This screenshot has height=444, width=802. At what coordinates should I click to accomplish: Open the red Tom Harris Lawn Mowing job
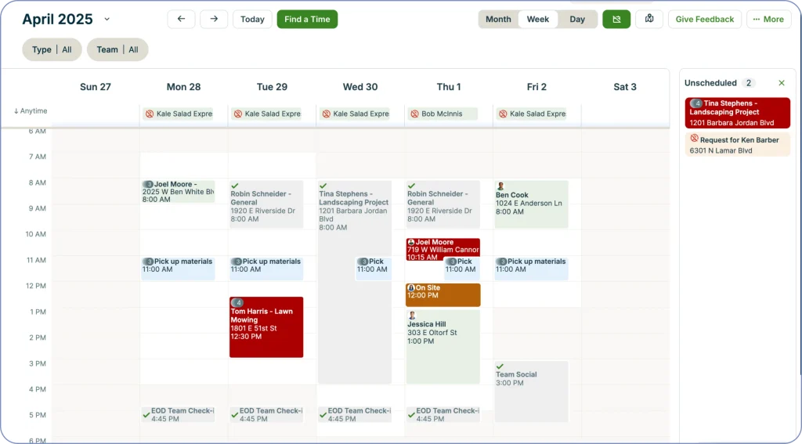tap(266, 327)
